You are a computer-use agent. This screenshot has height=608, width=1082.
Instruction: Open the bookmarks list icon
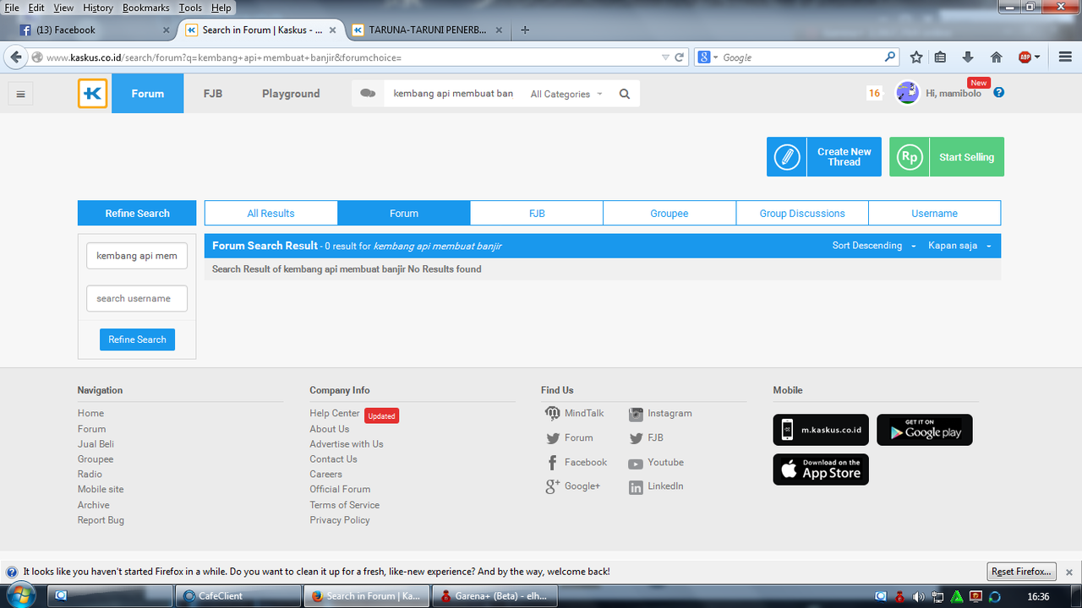[940, 57]
